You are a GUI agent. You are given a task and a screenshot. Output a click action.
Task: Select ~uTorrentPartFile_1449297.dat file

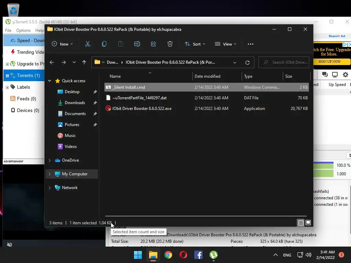coord(207,98)
